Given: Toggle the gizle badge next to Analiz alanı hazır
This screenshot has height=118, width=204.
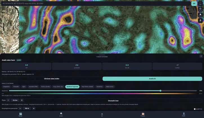Looking at the screenshot, I should (x=19, y=60).
